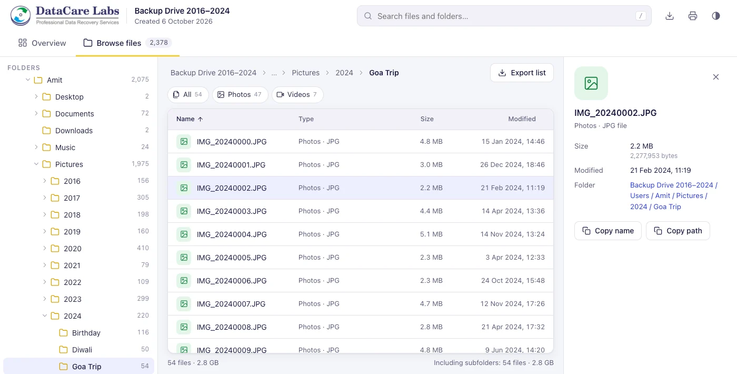Open the Overview tab
737x374 pixels.
tap(42, 43)
